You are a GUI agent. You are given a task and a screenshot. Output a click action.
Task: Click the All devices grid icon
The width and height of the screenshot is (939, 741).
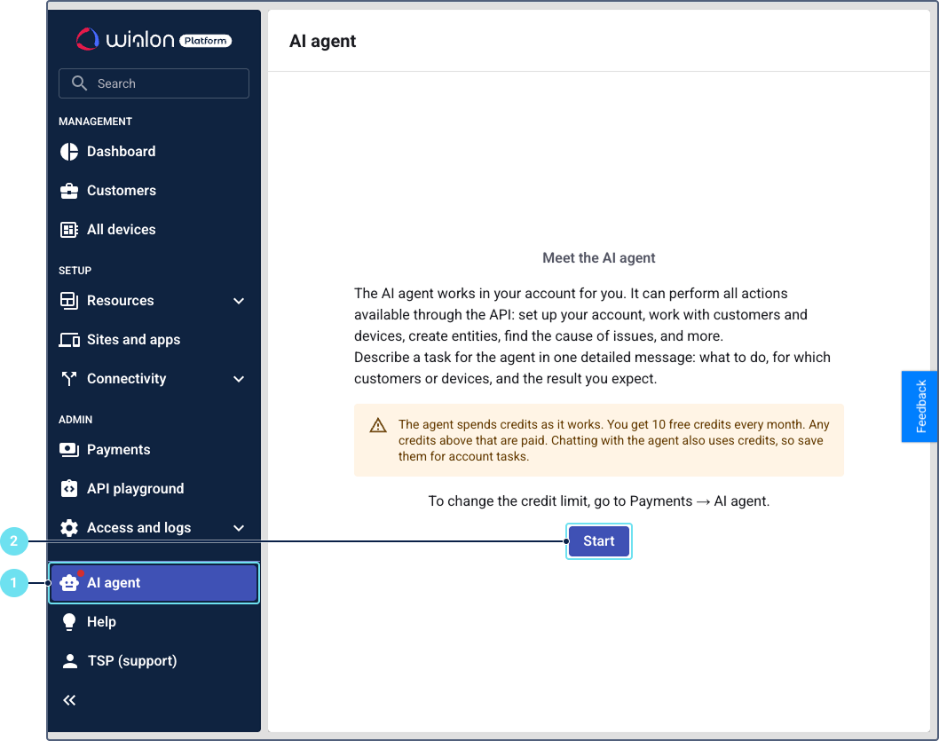point(69,229)
